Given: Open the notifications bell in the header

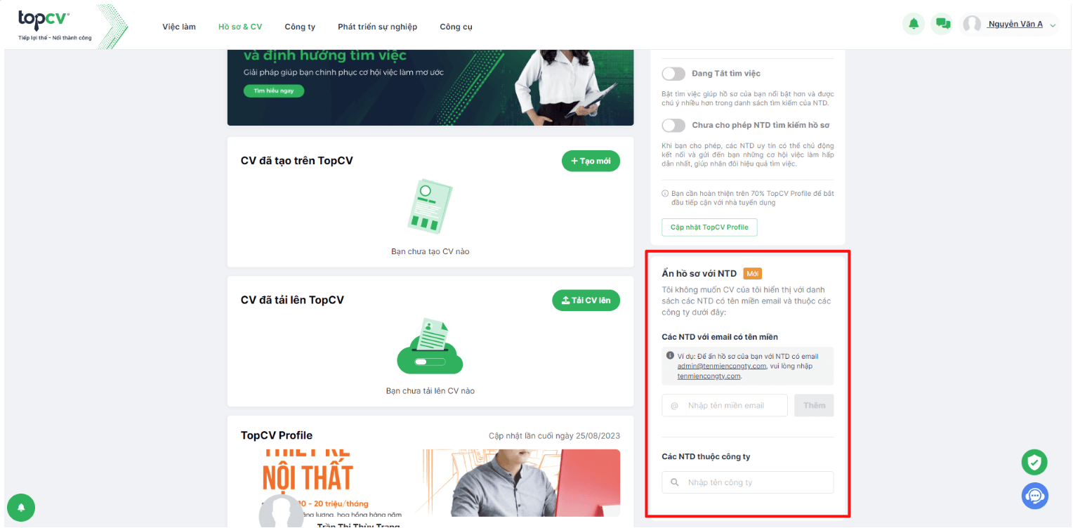Looking at the screenshot, I should pyautogui.click(x=914, y=24).
